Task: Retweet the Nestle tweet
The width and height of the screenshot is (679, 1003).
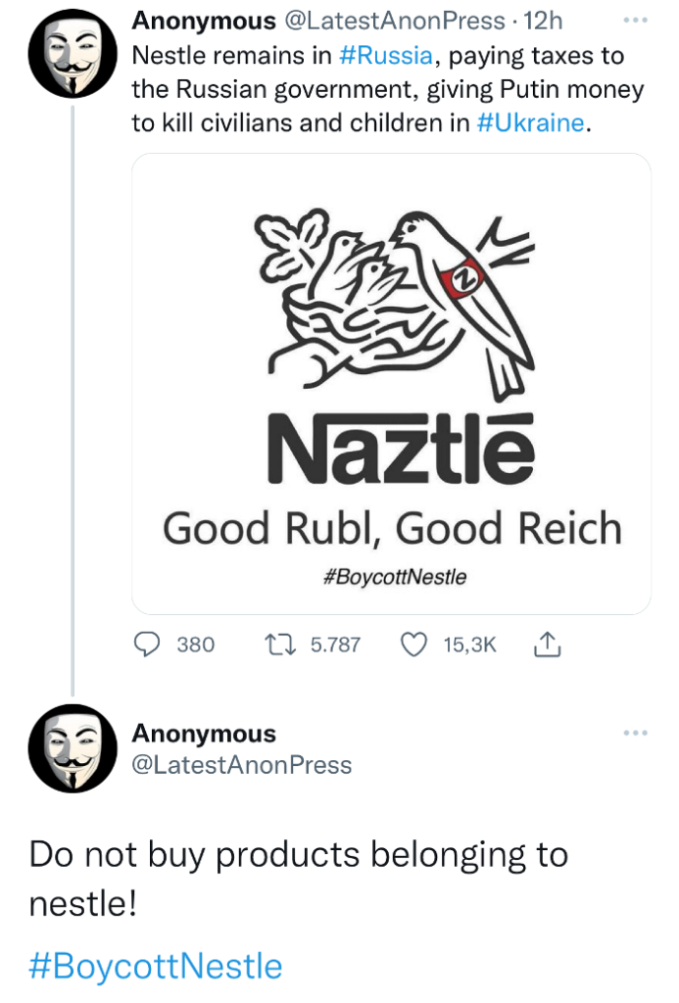Action: tap(280, 645)
